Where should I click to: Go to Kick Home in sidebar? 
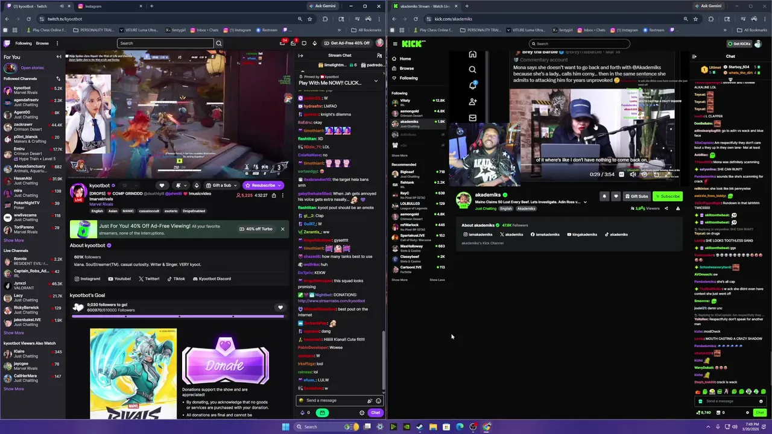pos(405,58)
